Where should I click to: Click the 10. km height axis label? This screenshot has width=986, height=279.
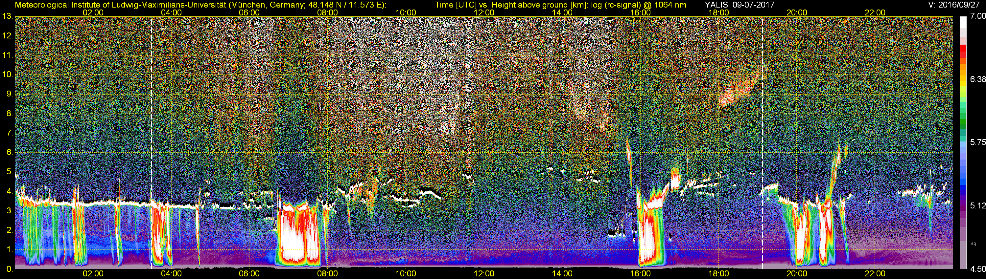coord(8,75)
